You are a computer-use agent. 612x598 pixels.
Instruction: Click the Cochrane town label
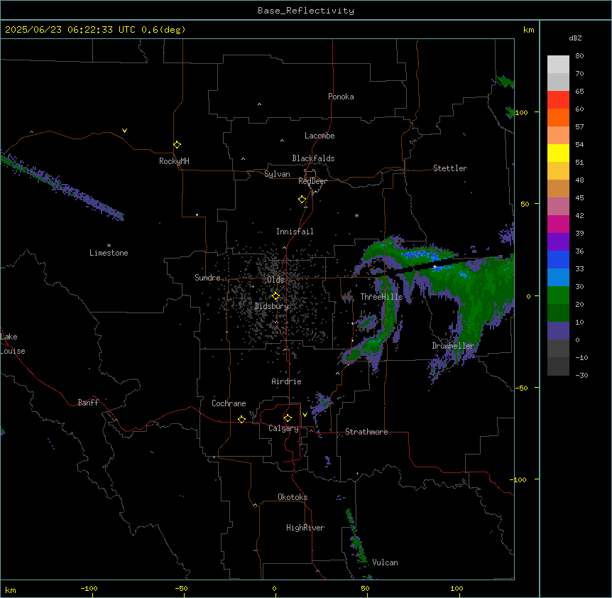click(x=229, y=403)
